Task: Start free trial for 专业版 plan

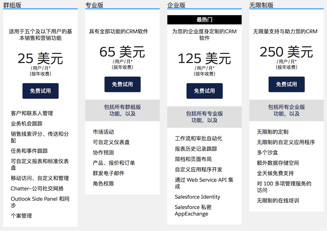Action: 122,84
